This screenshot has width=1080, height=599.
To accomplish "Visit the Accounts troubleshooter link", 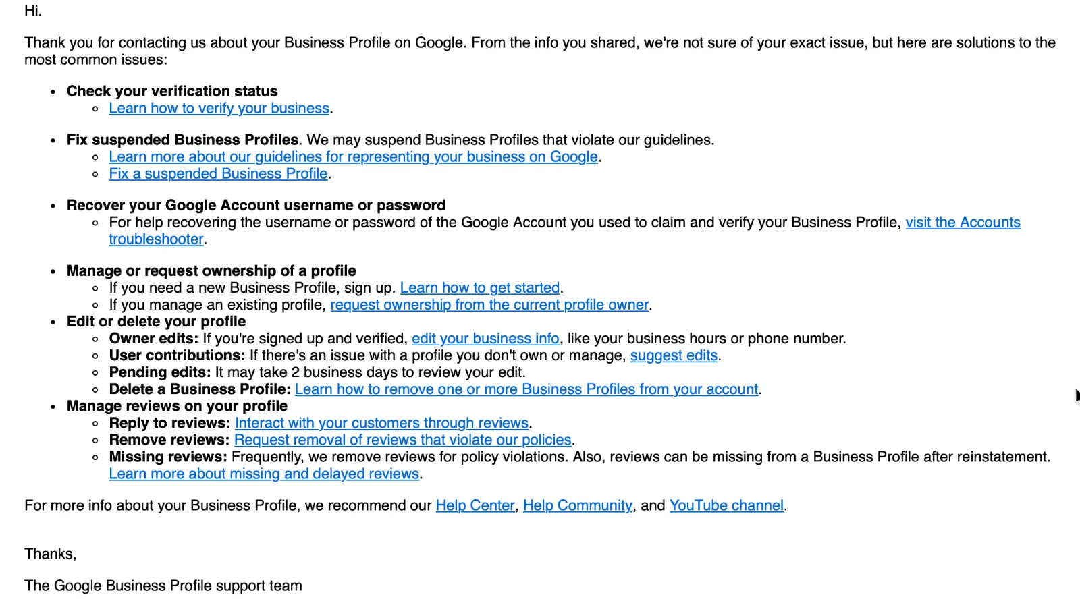I will pos(962,223).
